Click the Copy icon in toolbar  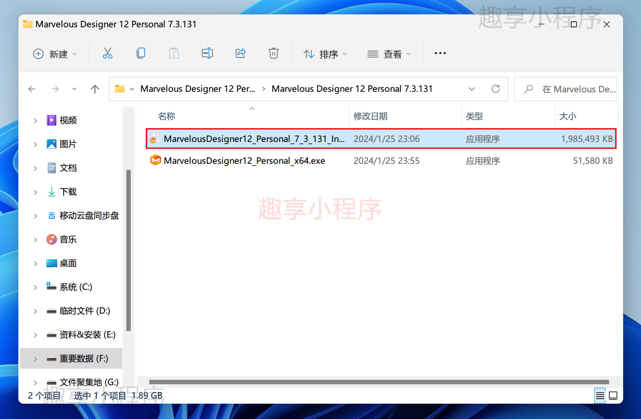click(141, 53)
